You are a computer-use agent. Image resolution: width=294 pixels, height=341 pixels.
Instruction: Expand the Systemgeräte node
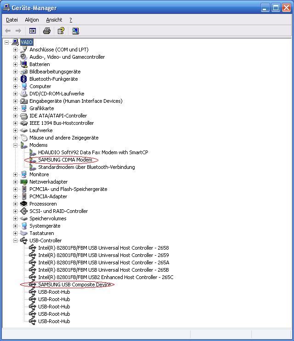pos(15,226)
